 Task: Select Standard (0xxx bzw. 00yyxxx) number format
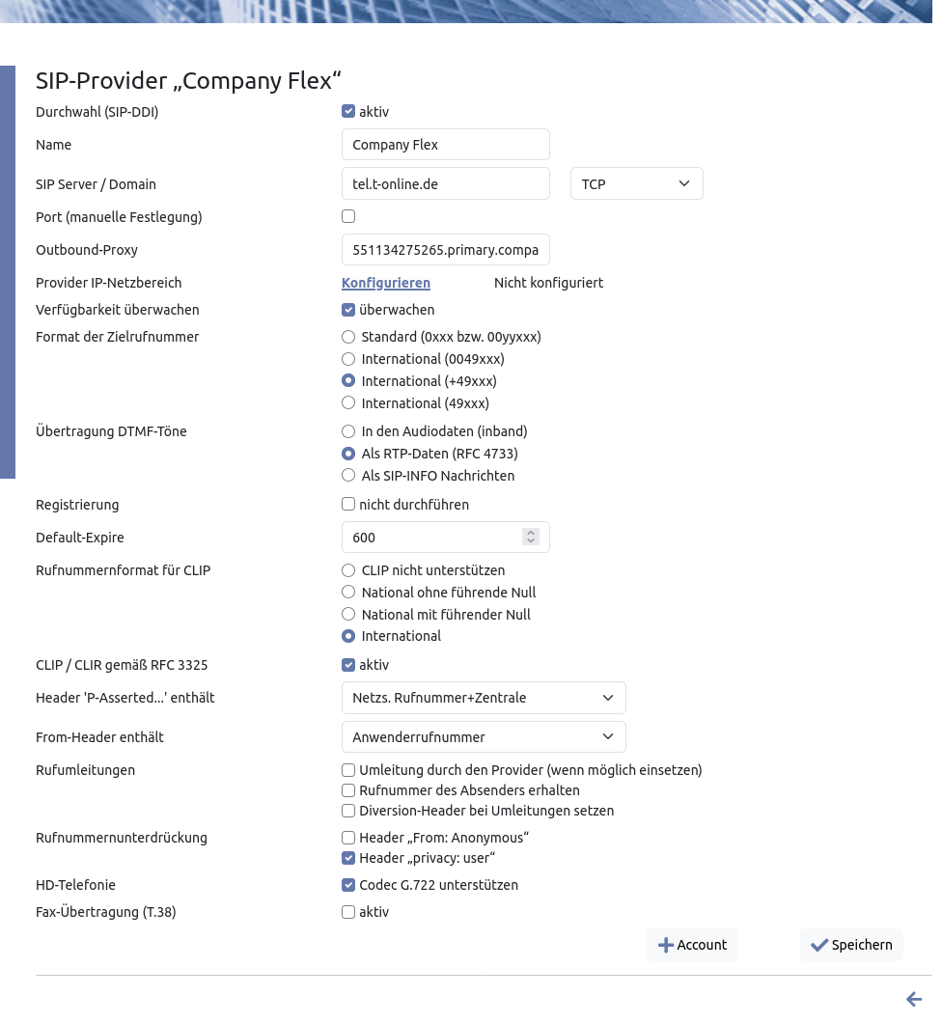click(348, 337)
